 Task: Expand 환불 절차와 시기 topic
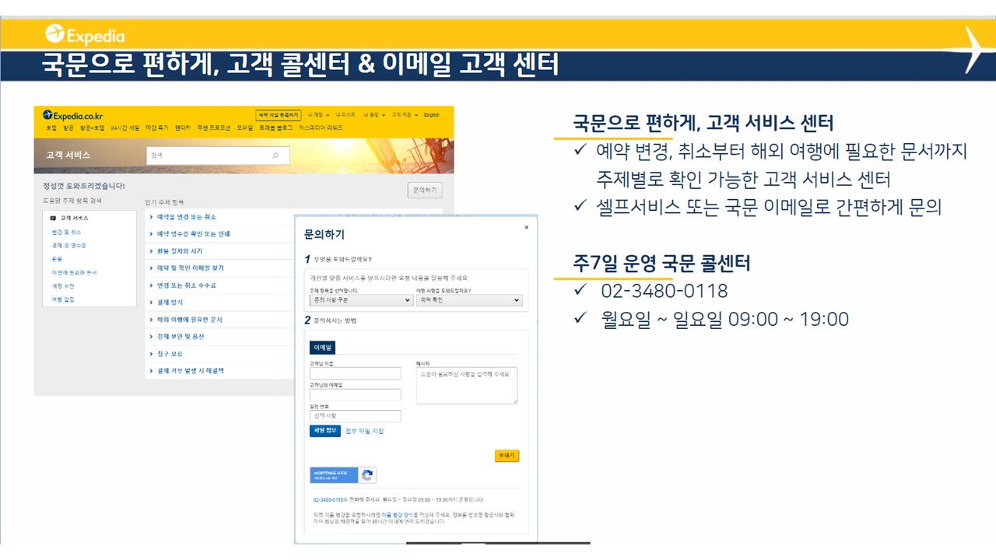176,251
